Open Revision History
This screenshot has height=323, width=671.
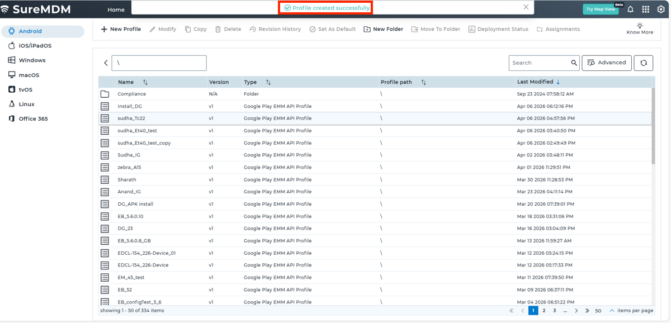[x=275, y=29]
